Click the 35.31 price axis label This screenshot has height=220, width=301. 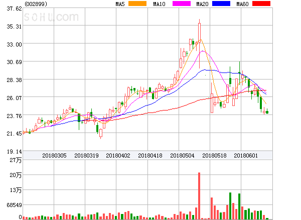14,26
